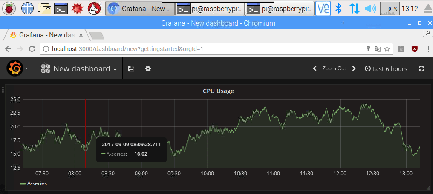Click the CPU Usage panel title

coord(218,91)
